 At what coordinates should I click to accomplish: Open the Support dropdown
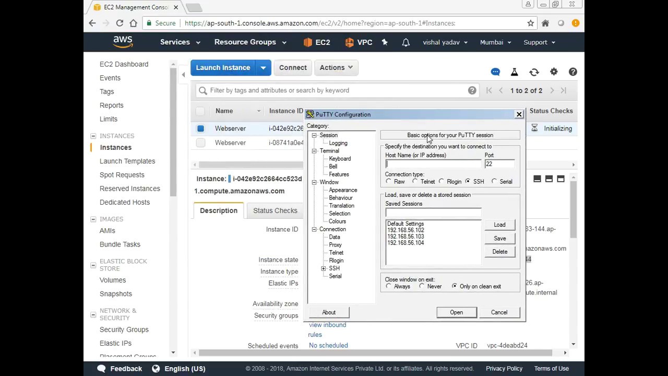[539, 42]
